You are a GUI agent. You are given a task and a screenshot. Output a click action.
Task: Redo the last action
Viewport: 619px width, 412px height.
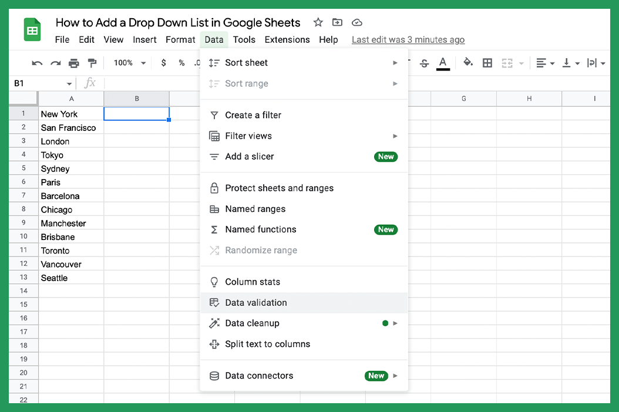[55, 63]
